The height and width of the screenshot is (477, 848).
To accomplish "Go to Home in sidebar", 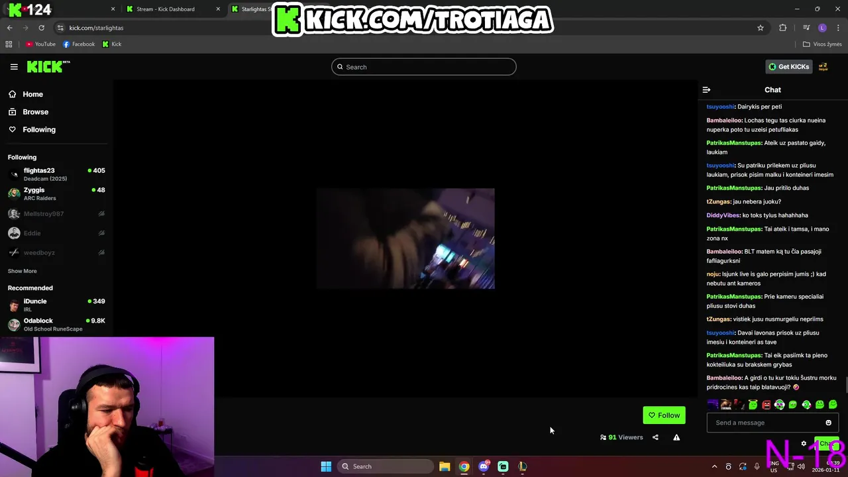I will coord(25,94).
